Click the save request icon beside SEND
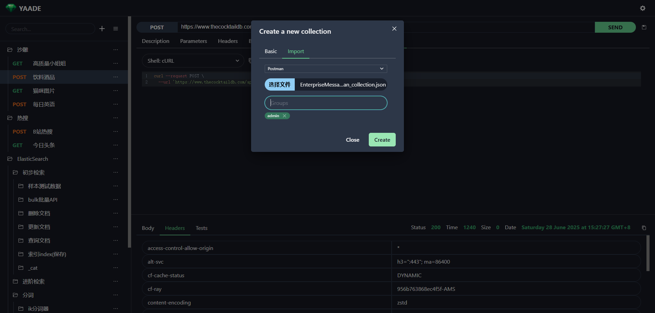655x313 pixels. point(644,27)
